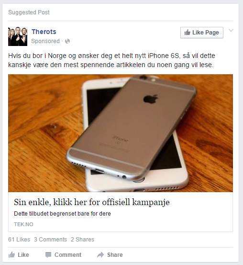Click the speech bubble Comment icon

click(48, 255)
